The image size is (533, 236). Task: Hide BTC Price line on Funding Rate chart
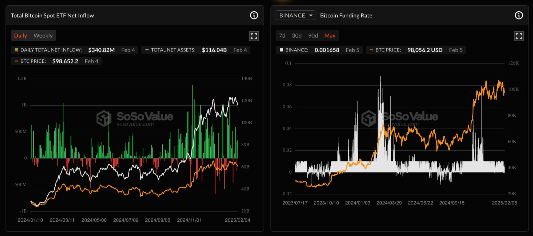[385, 50]
